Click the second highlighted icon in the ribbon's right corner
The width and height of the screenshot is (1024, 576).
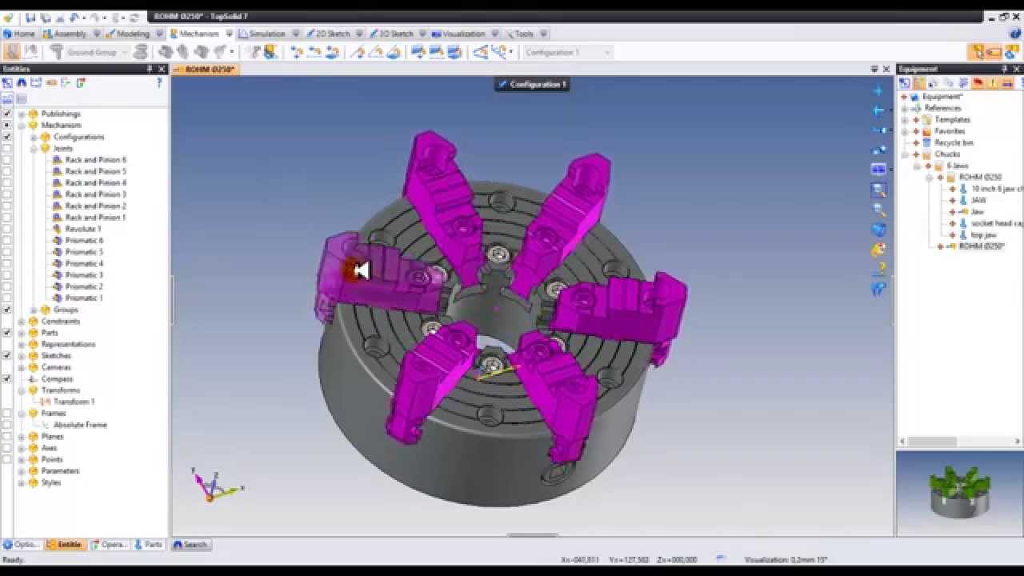click(x=993, y=52)
